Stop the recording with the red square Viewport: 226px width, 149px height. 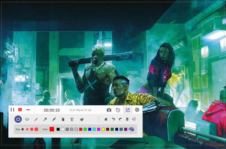(20, 110)
